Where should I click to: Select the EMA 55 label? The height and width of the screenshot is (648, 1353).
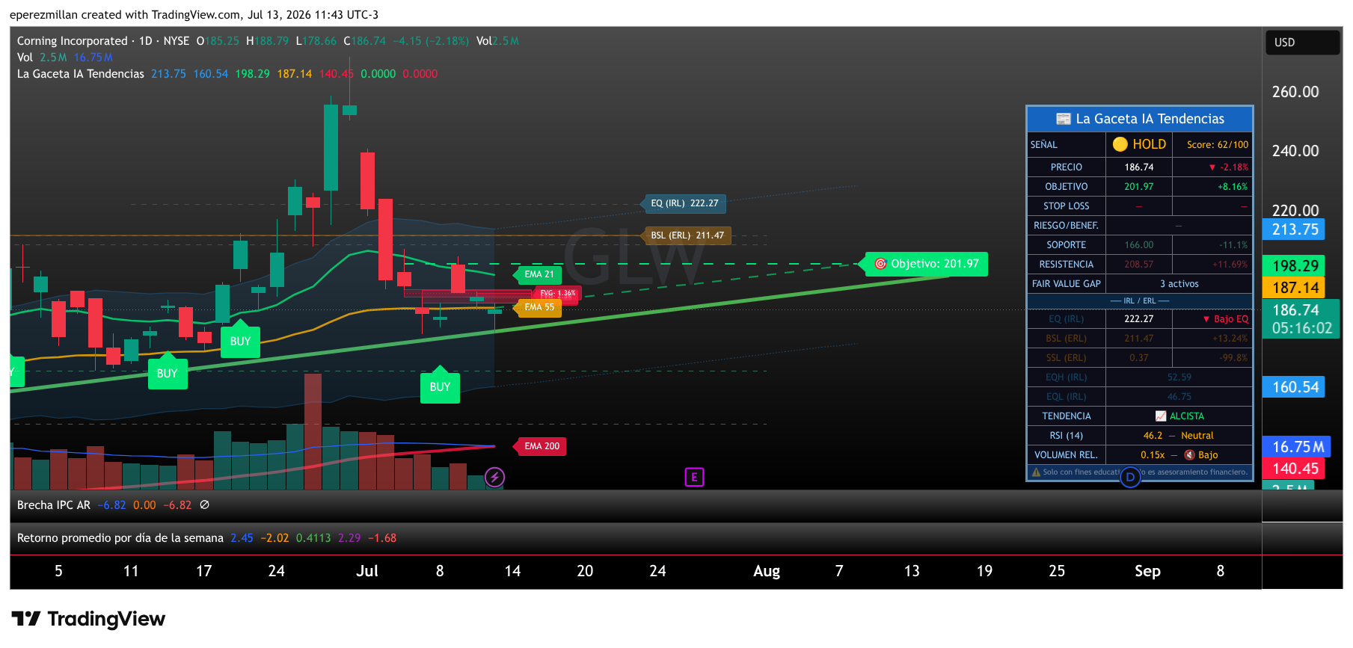click(539, 307)
